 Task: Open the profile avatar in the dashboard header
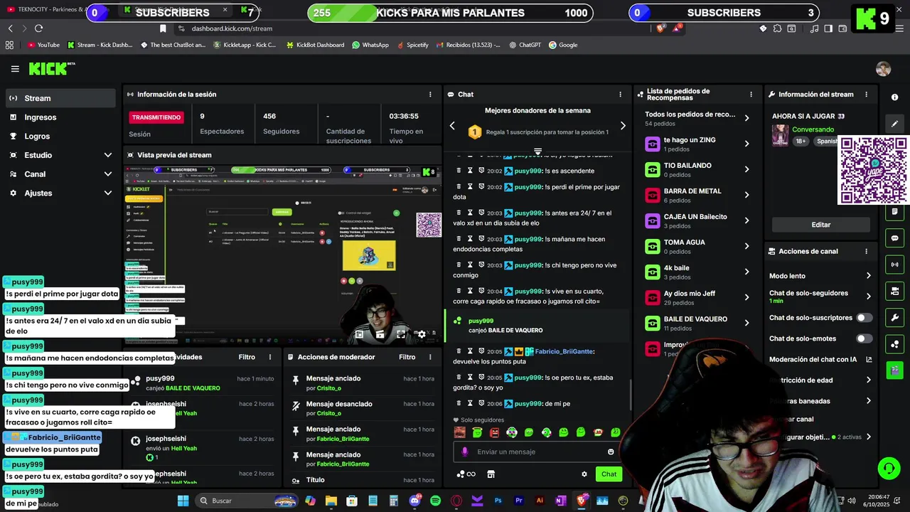point(883,69)
